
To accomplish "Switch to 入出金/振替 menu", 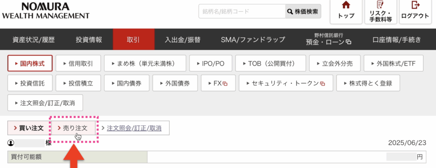I will [x=182, y=40].
